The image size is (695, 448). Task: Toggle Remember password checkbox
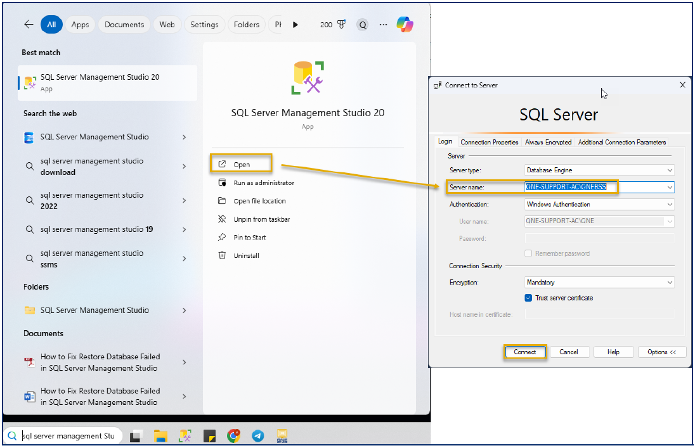528,253
